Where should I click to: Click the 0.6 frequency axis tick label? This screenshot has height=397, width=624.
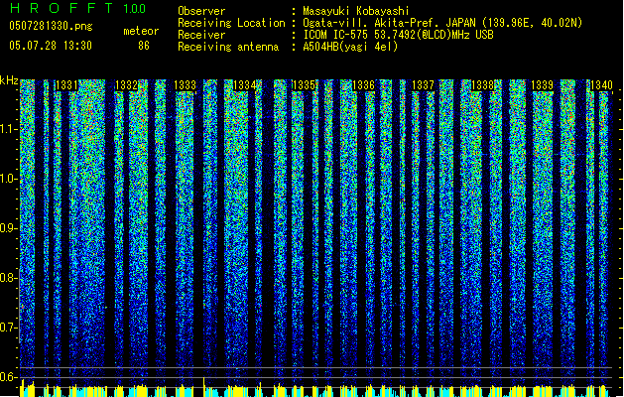[9, 377]
